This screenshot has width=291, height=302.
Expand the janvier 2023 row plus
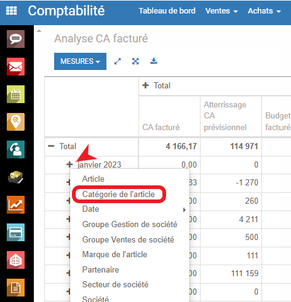(70, 164)
